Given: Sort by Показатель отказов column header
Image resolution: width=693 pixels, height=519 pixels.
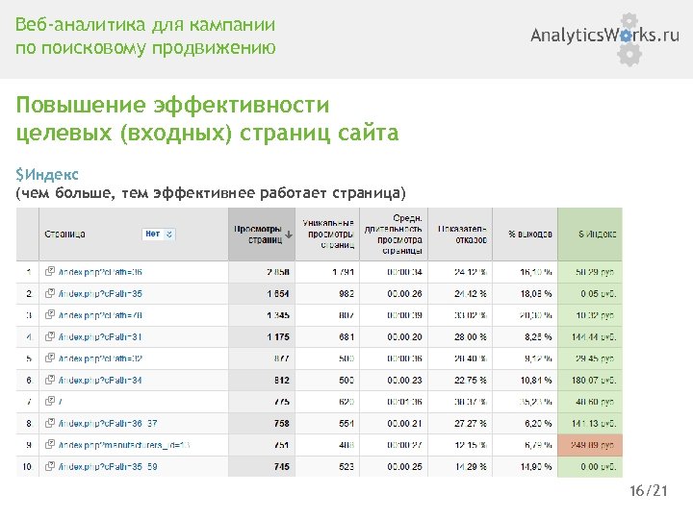Looking at the screenshot, I should pos(459,234).
